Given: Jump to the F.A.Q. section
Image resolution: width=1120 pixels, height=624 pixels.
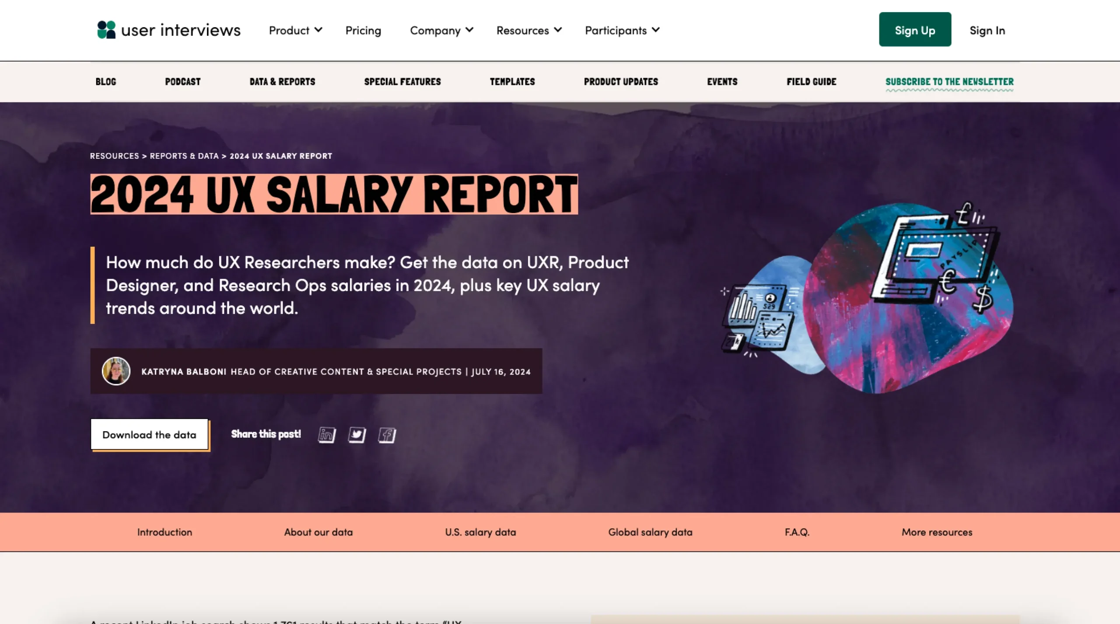Looking at the screenshot, I should pos(797,532).
